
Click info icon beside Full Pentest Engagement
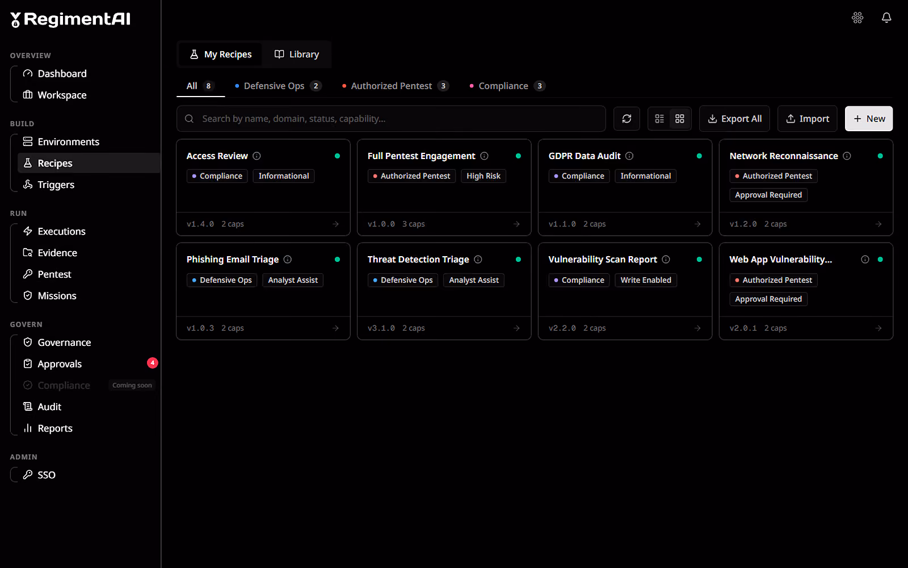coord(484,156)
